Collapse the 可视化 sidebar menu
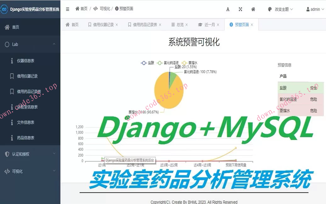Screen dimensions: 326x204 tap(17, 171)
